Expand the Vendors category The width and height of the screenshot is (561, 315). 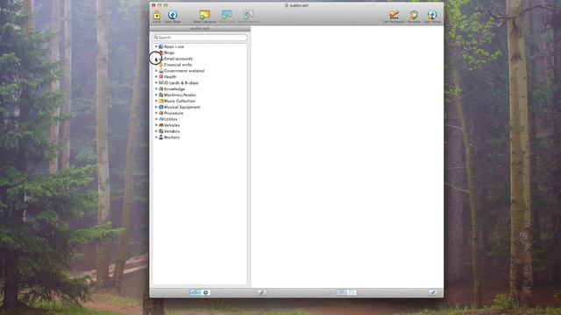[156, 131]
